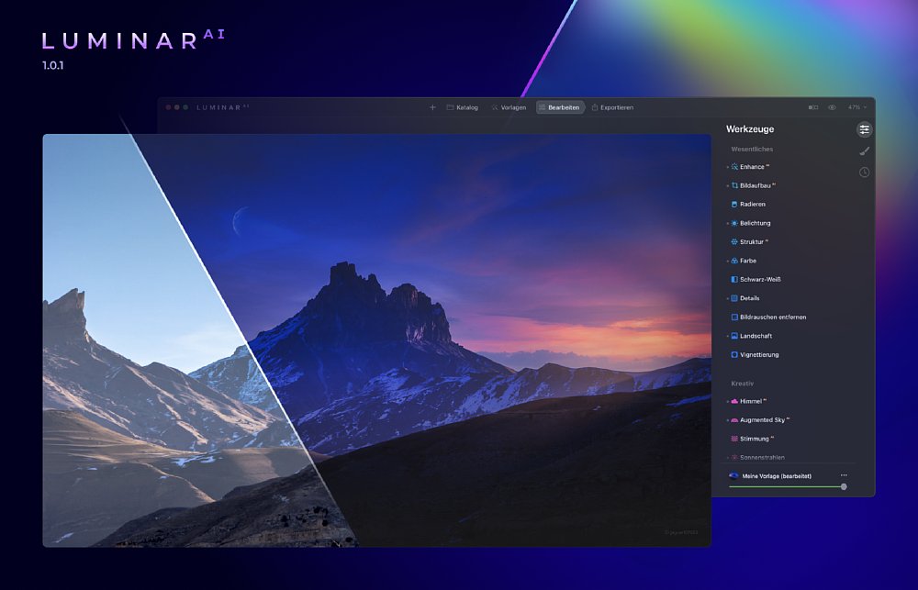Open the Stimmung mood tool icon
Screen dimensions: 918x590
pos(734,439)
